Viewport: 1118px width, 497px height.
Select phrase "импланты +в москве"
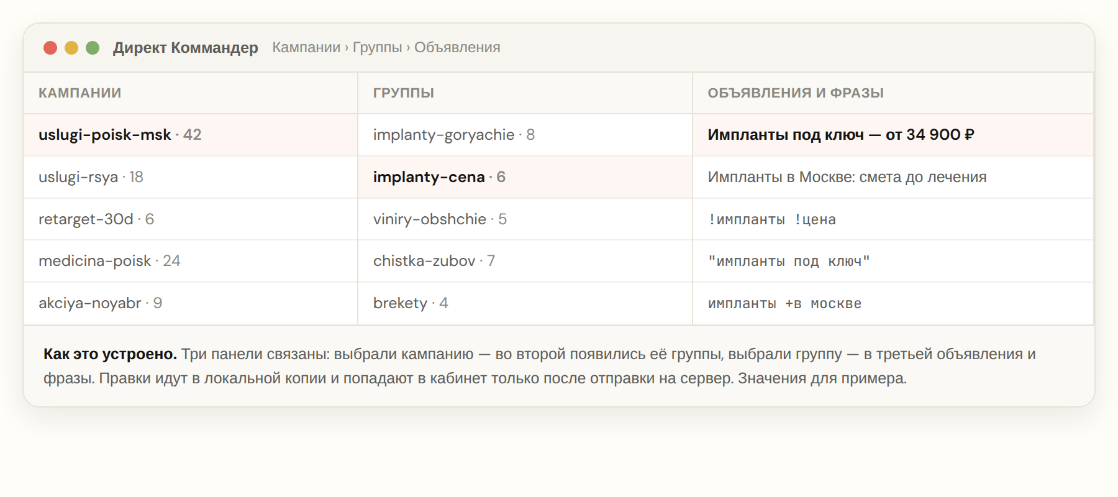click(x=893, y=303)
